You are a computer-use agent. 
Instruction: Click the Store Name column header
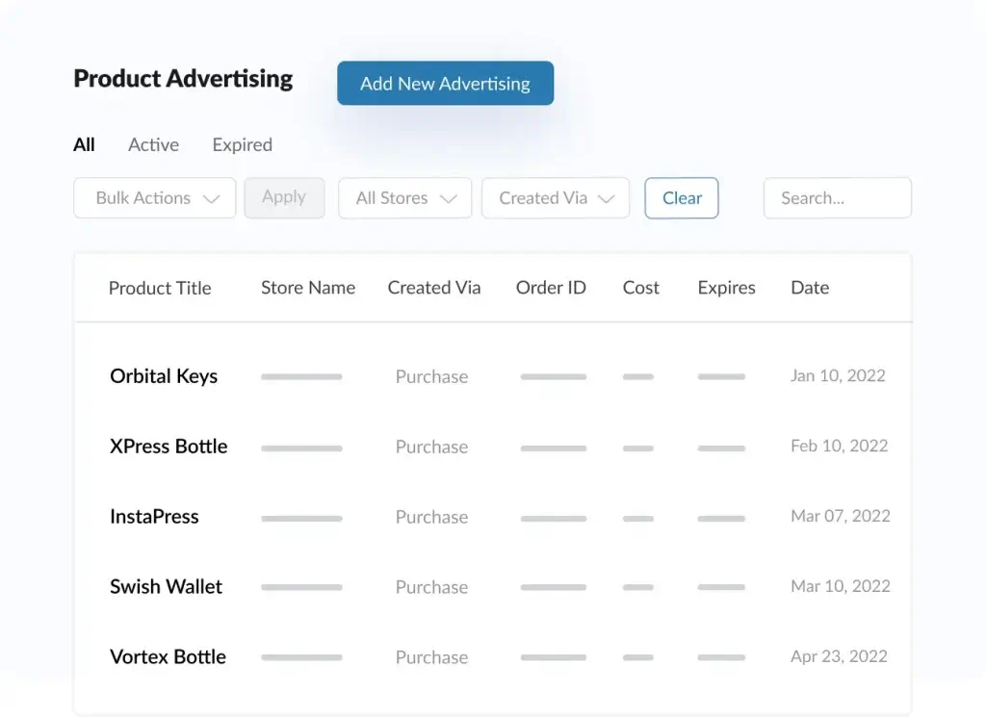[308, 288]
